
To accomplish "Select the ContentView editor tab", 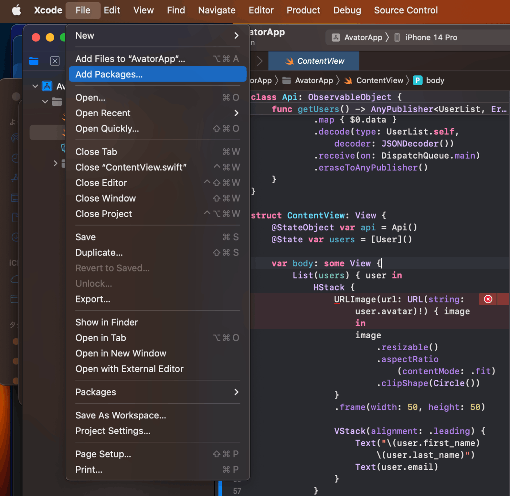I will pyautogui.click(x=314, y=61).
